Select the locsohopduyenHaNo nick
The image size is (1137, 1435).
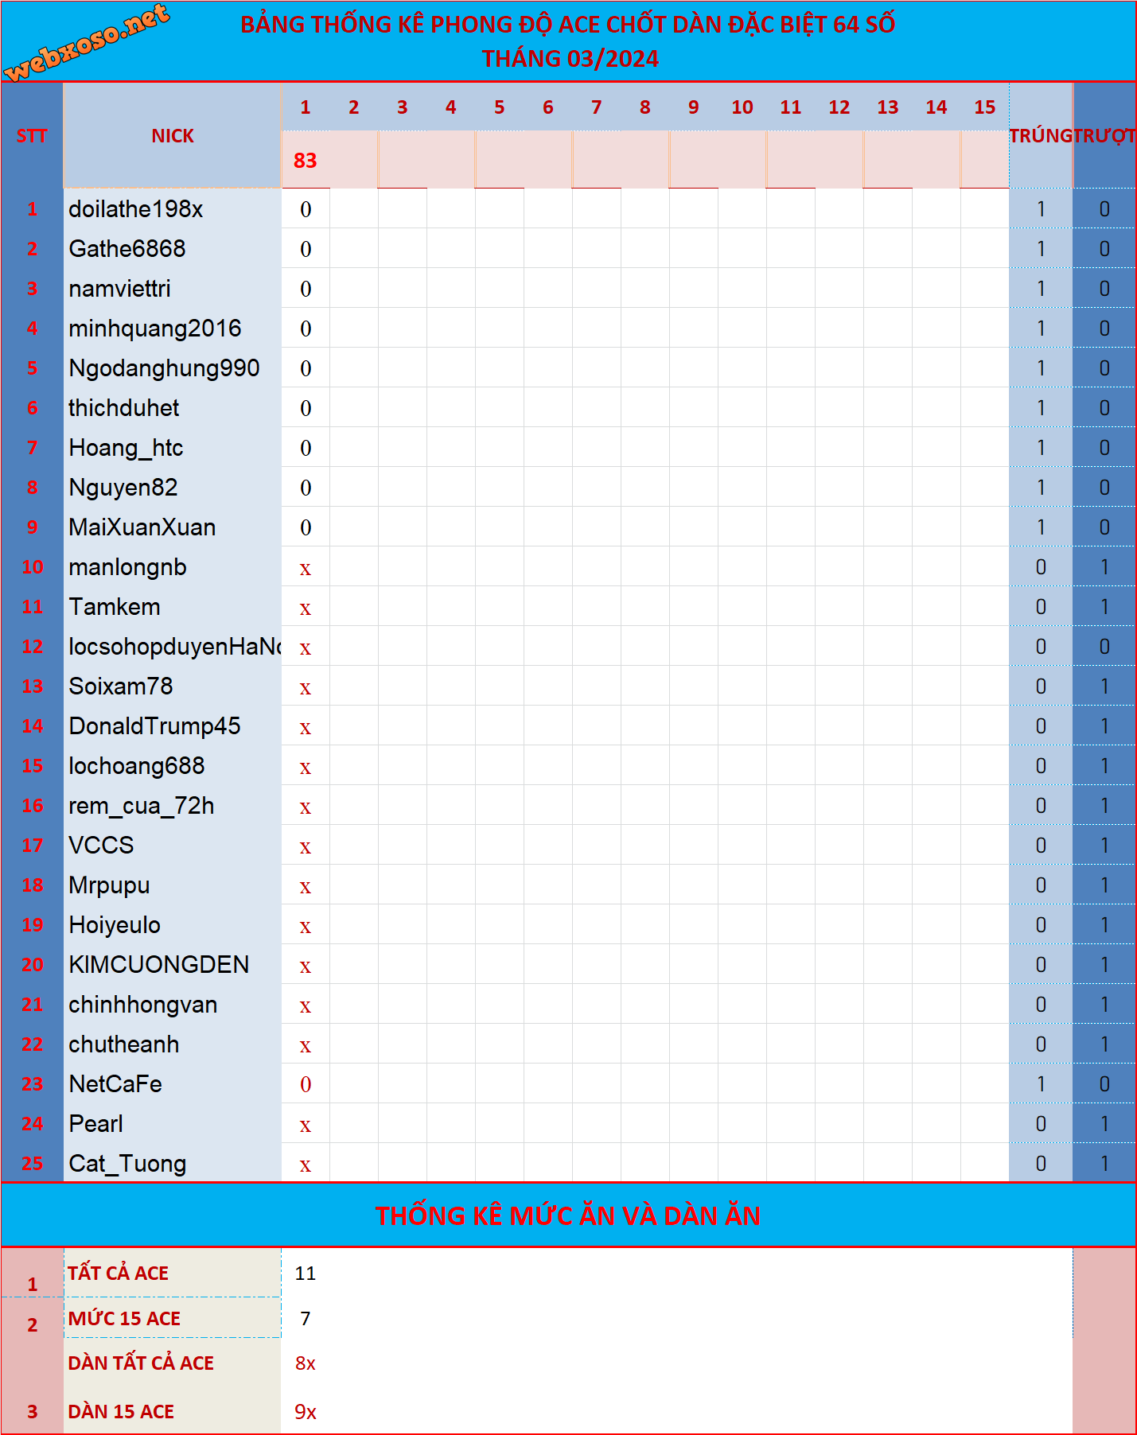coord(175,647)
